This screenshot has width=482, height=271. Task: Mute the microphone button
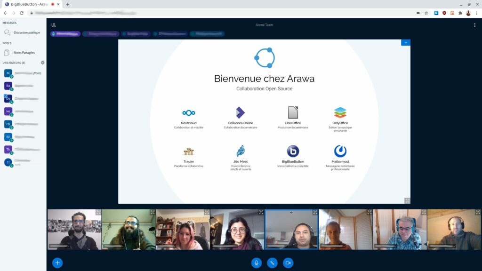(x=257, y=263)
